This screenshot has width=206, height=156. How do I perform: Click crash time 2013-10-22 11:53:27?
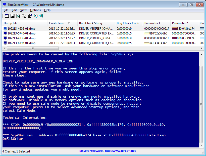click(x=62, y=38)
